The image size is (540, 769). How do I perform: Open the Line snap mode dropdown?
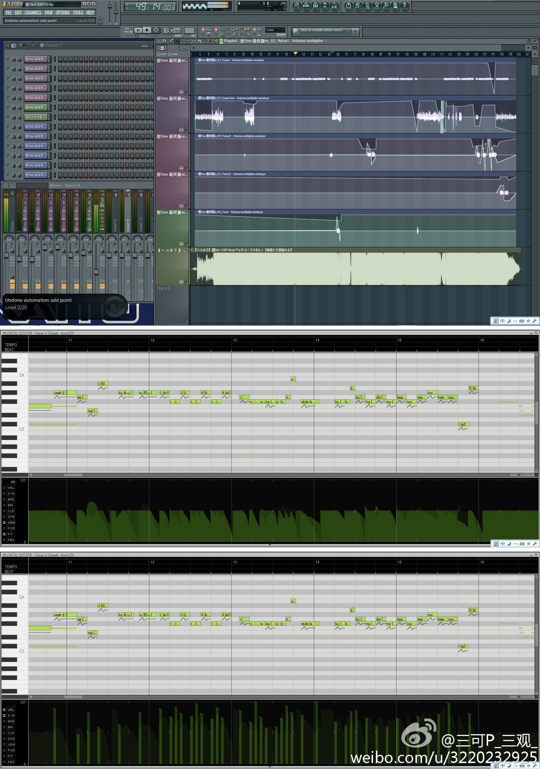pyautogui.click(x=275, y=30)
